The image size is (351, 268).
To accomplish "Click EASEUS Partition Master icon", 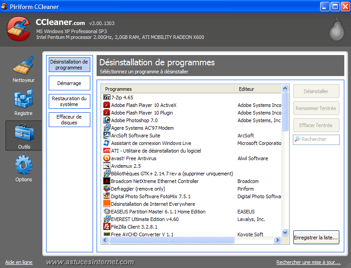I will pos(106,211).
